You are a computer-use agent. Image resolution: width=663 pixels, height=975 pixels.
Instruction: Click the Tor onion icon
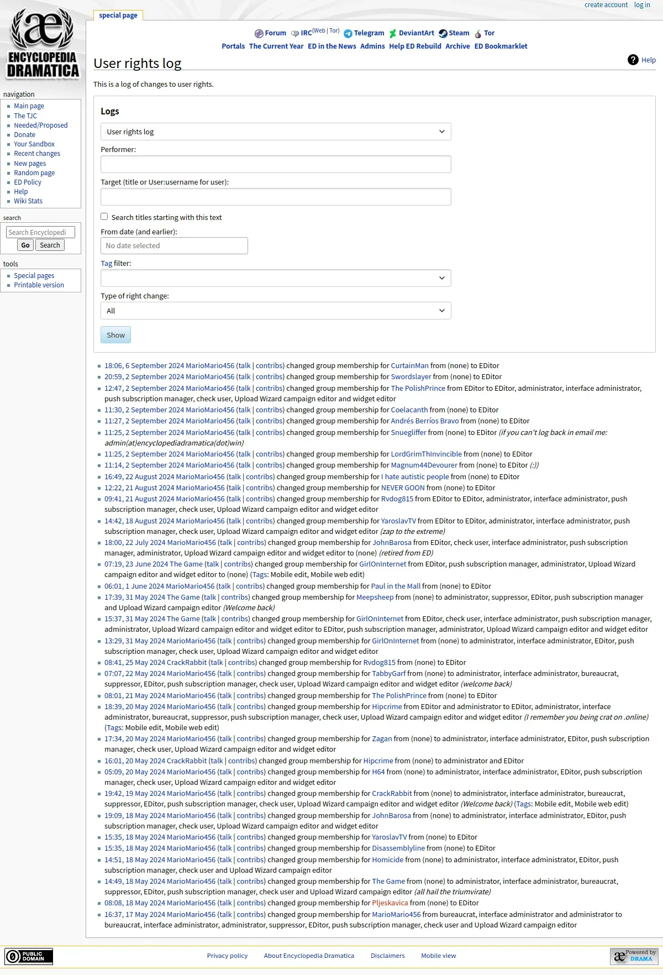tap(478, 34)
